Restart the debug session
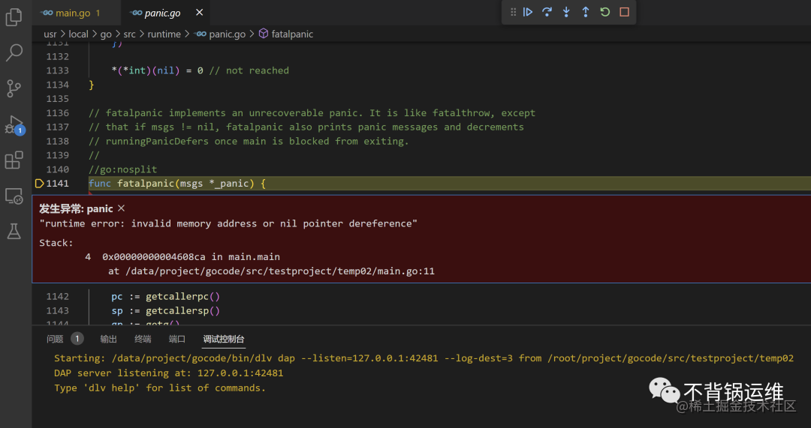This screenshot has height=428, width=811. 604,12
